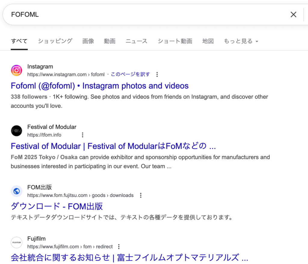Click the Instagram site name text
Image resolution: width=308 pixels, height=264 pixels.
[x=40, y=66]
